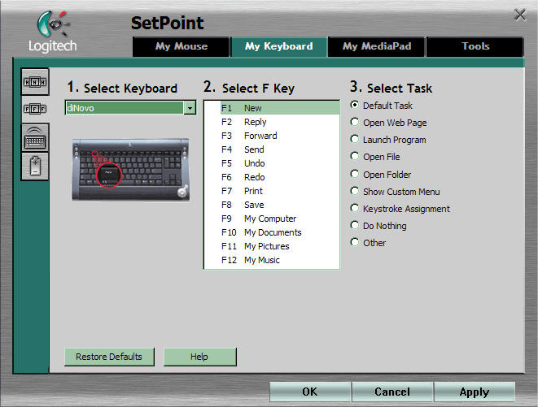
Task: Click the Logitech logo
Action: coord(52,32)
